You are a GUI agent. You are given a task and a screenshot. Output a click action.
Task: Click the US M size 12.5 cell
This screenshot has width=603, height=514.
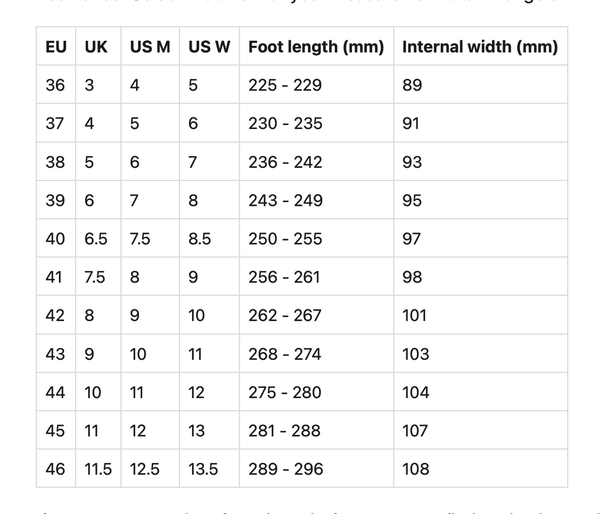click(145, 469)
